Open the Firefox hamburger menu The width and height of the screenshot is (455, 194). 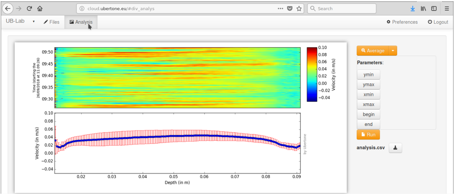446,8
